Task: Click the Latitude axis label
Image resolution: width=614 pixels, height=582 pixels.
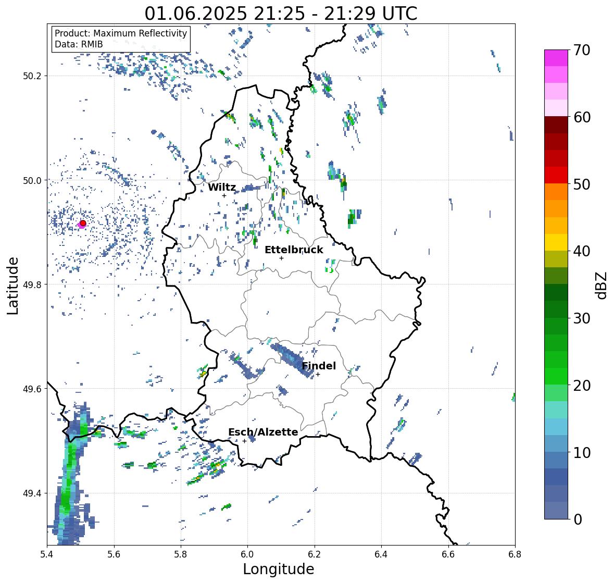Action: click(13, 286)
